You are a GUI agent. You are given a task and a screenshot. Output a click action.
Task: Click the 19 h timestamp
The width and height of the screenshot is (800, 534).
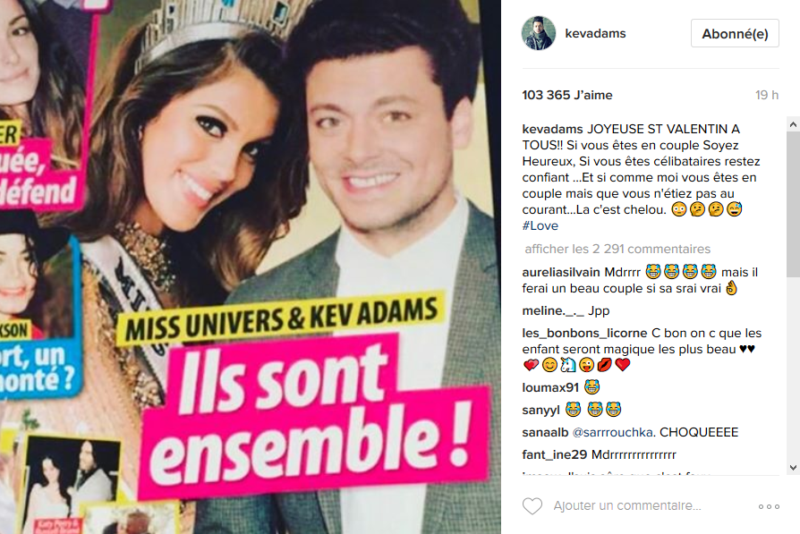767,96
